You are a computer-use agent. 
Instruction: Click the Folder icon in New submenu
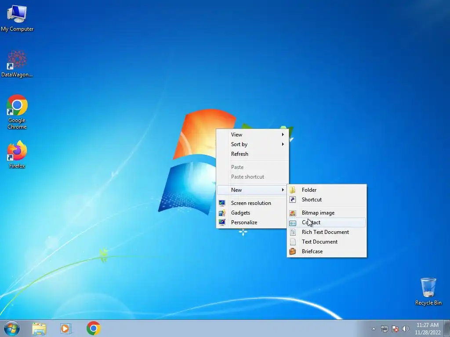292,190
